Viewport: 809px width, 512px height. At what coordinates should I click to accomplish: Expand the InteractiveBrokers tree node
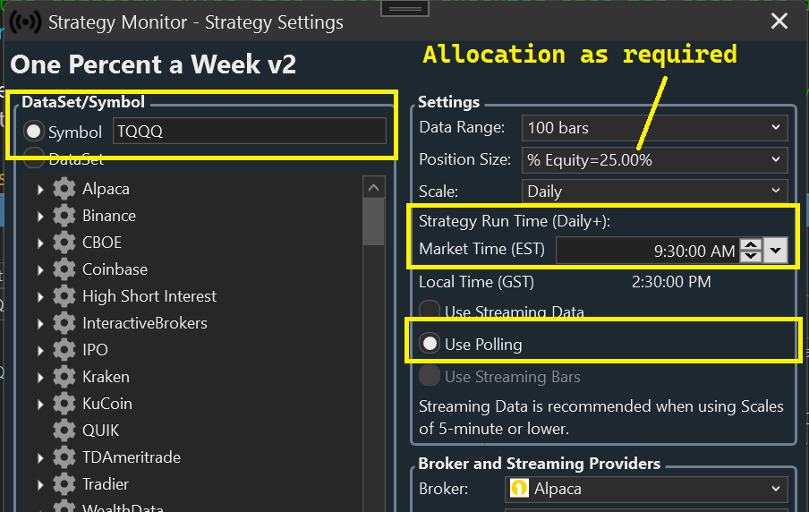click(x=40, y=323)
